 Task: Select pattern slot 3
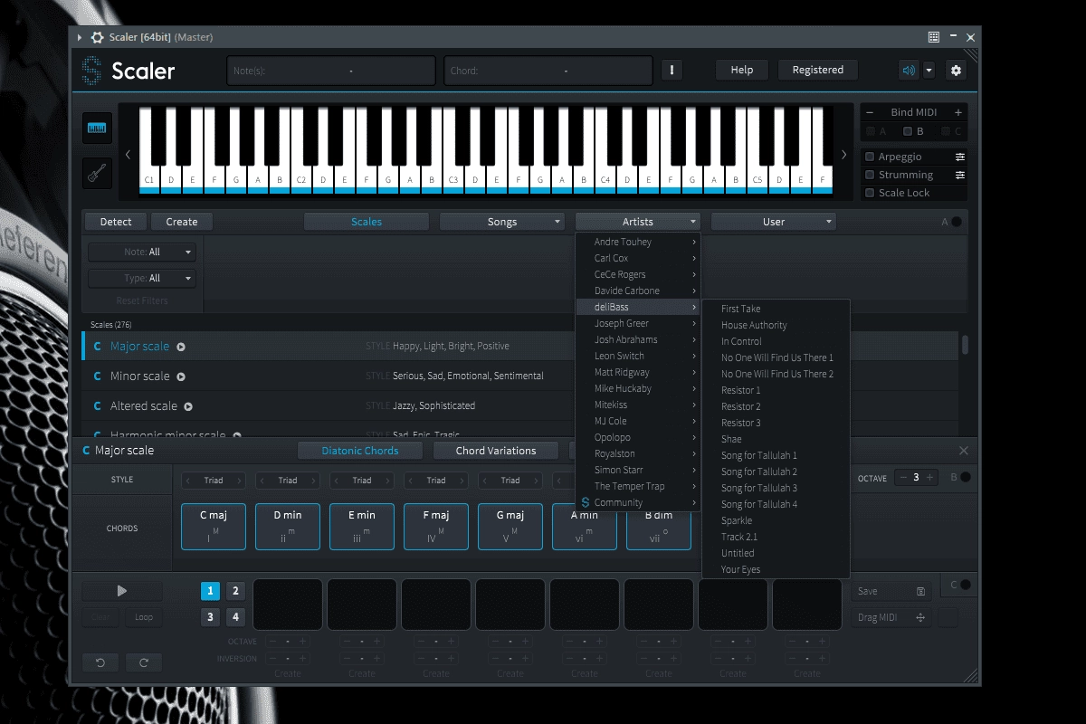(x=210, y=617)
